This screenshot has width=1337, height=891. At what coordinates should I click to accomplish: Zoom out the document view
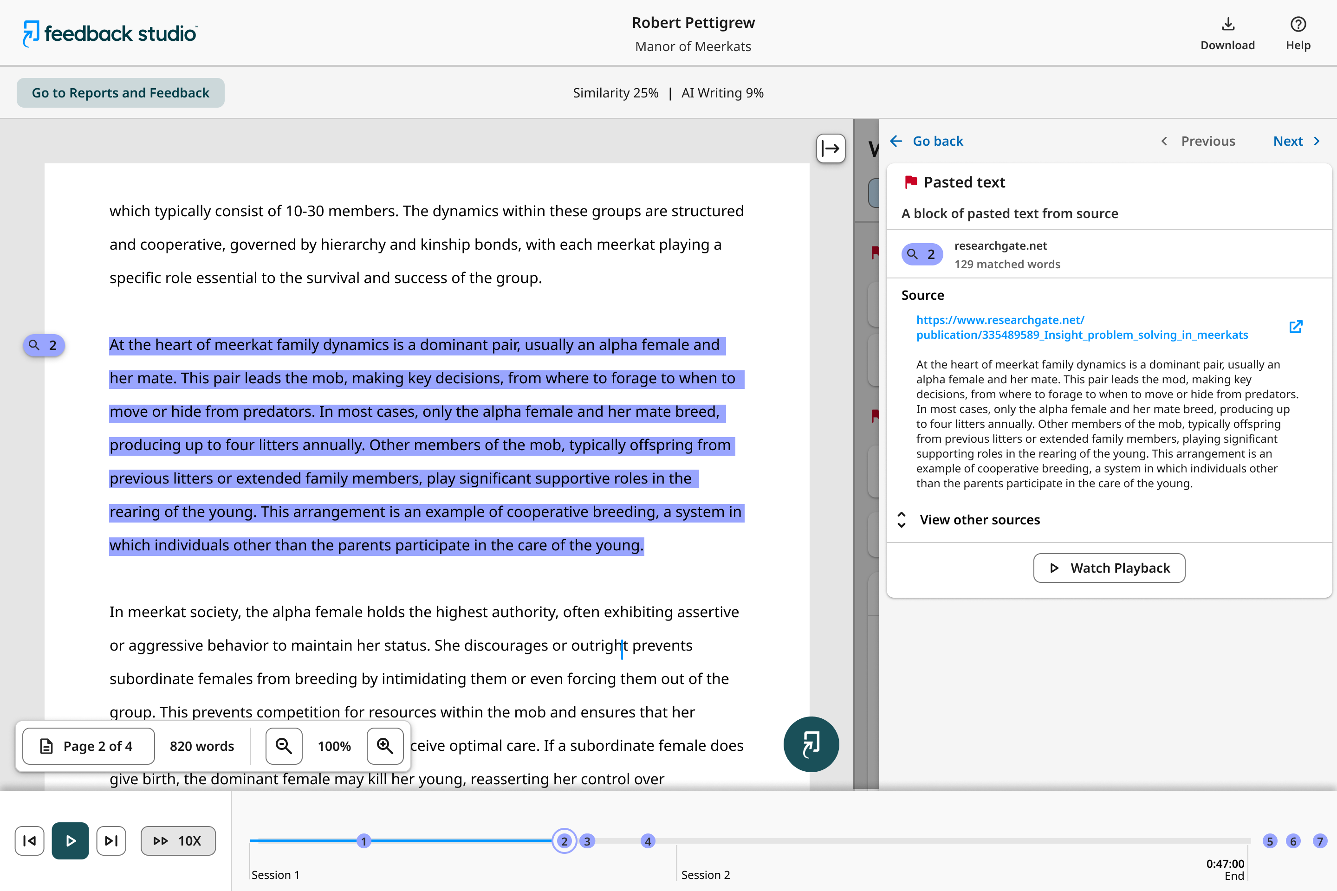pyautogui.click(x=284, y=746)
